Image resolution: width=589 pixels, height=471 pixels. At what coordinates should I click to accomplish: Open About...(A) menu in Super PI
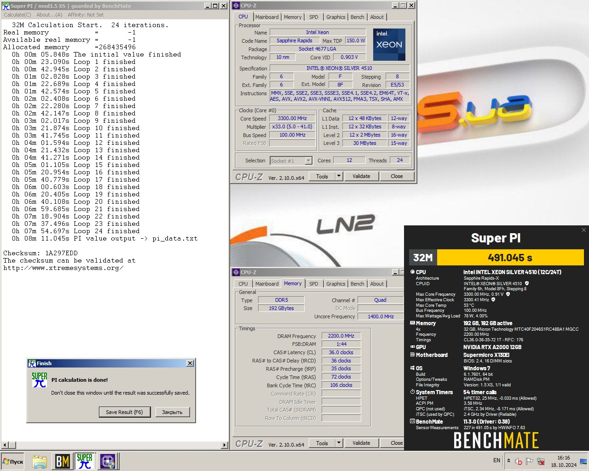point(49,15)
